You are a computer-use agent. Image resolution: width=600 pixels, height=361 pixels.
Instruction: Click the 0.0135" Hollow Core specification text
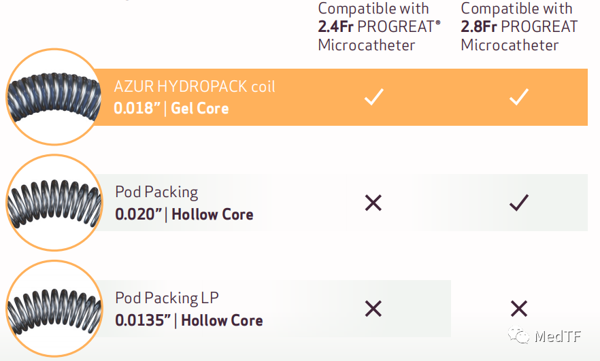188,320
